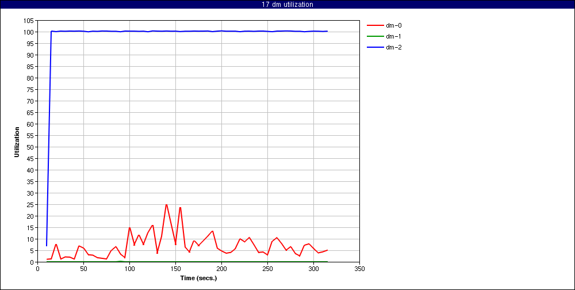Click the green dm-1 legend line swatch
This screenshot has height=290, width=575.
[x=375, y=36]
